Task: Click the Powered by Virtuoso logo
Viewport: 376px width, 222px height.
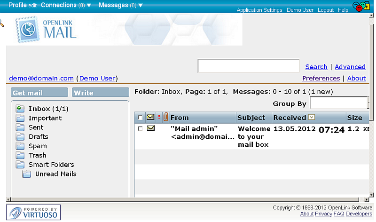Action: [x=33, y=212]
